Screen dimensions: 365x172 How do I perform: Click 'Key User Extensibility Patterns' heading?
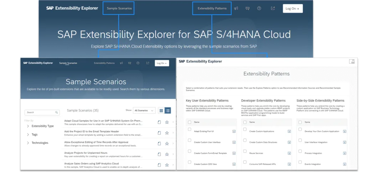[207, 101]
